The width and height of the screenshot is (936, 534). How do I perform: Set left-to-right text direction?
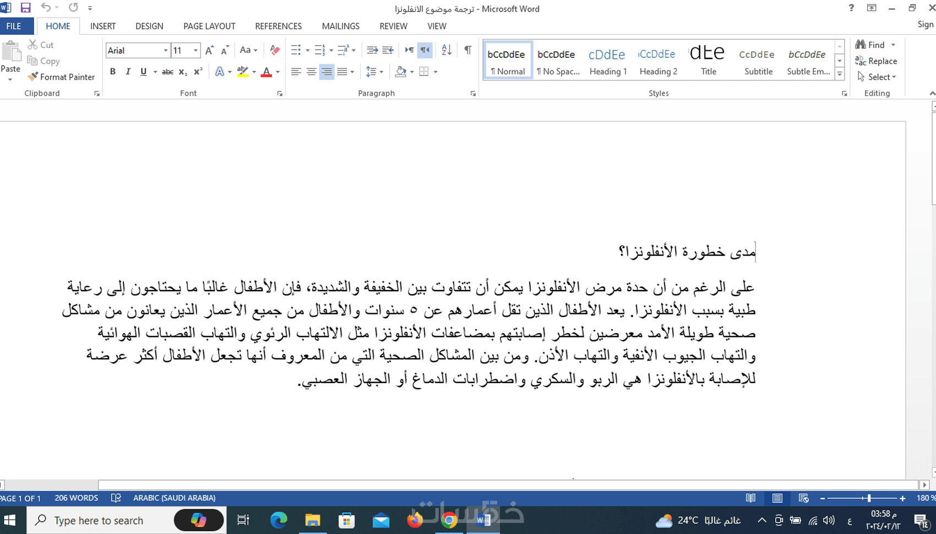[409, 50]
